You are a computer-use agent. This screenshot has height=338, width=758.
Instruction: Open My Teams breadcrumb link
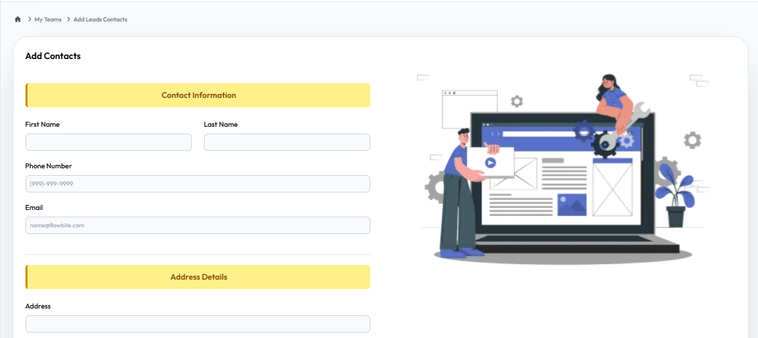[x=48, y=19]
